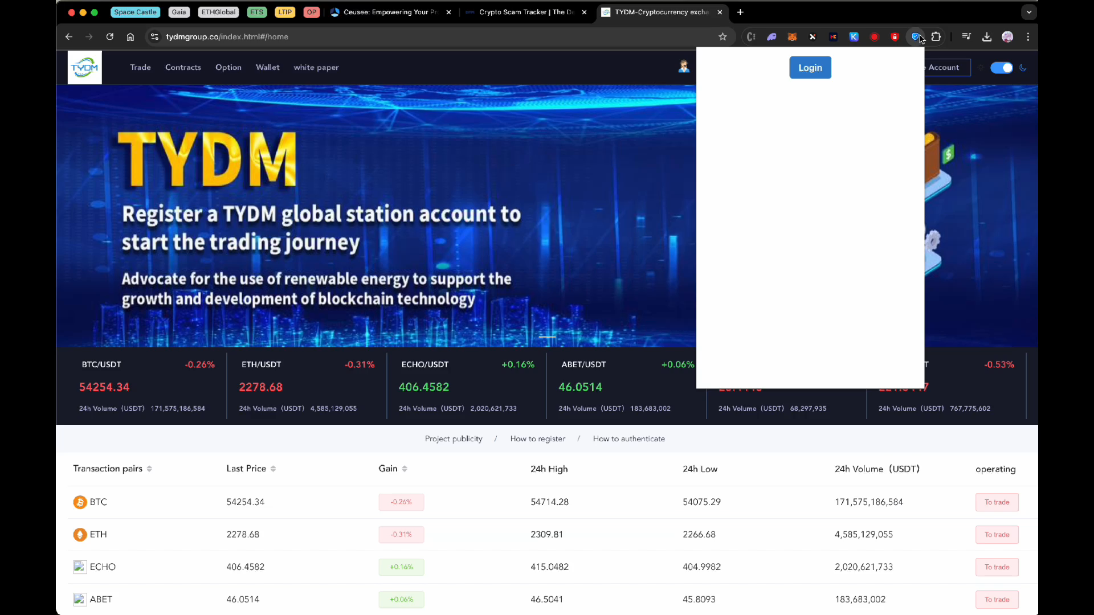The width and height of the screenshot is (1094, 615).
Task: Open the blue shield extension icon
Action: tap(915, 37)
